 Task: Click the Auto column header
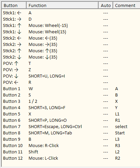[x=105, y=5]
